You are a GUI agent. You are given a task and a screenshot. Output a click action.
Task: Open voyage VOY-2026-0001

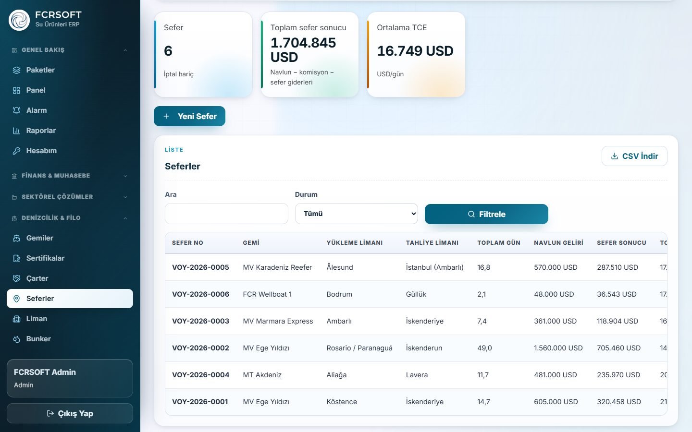click(200, 402)
